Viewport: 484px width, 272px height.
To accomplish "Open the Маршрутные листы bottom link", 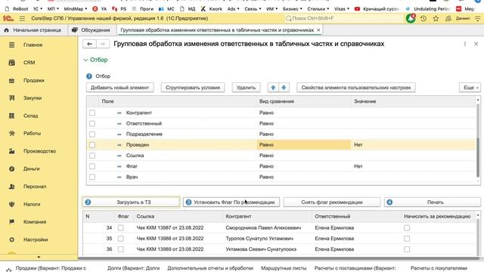I will 284,268.
